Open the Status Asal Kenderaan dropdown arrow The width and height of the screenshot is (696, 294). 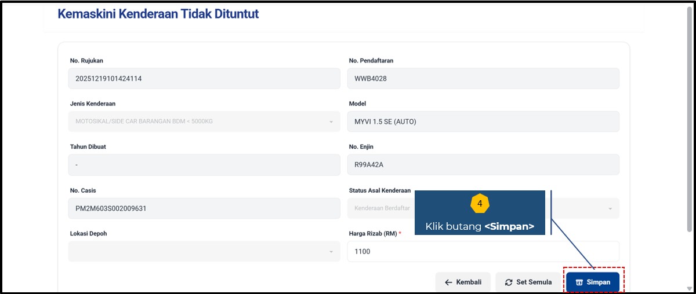click(x=610, y=208)
